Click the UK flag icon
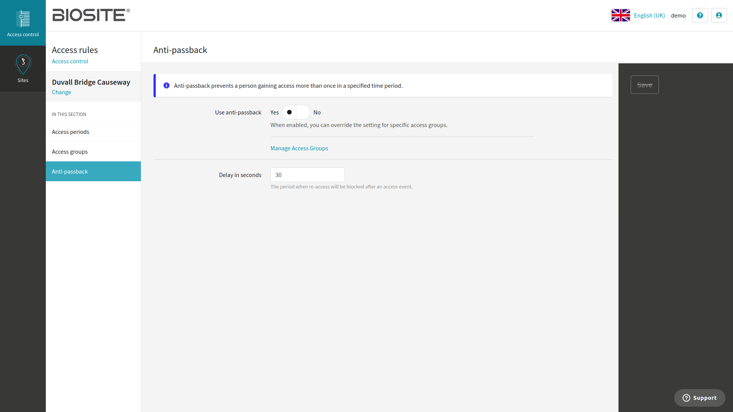The width and height of the screenshot is (733, 412). pos(620,15)
